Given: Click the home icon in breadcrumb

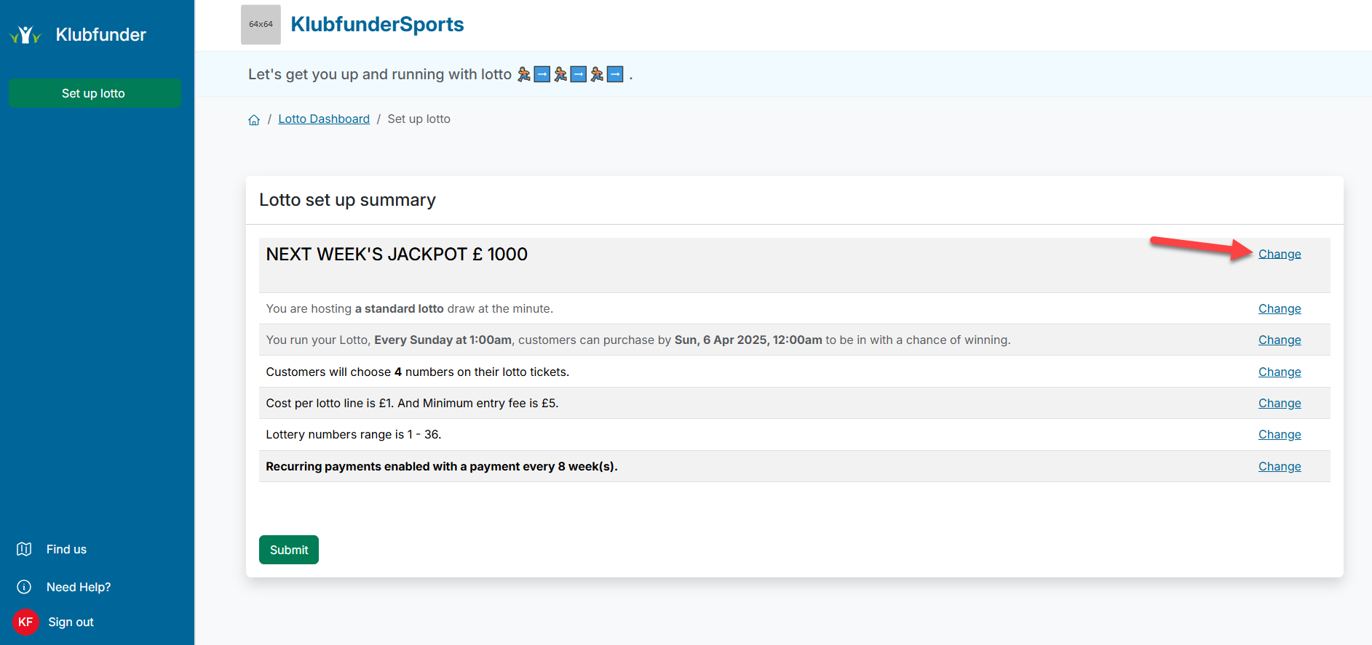Looking at the screenshot, I should 254,120.
